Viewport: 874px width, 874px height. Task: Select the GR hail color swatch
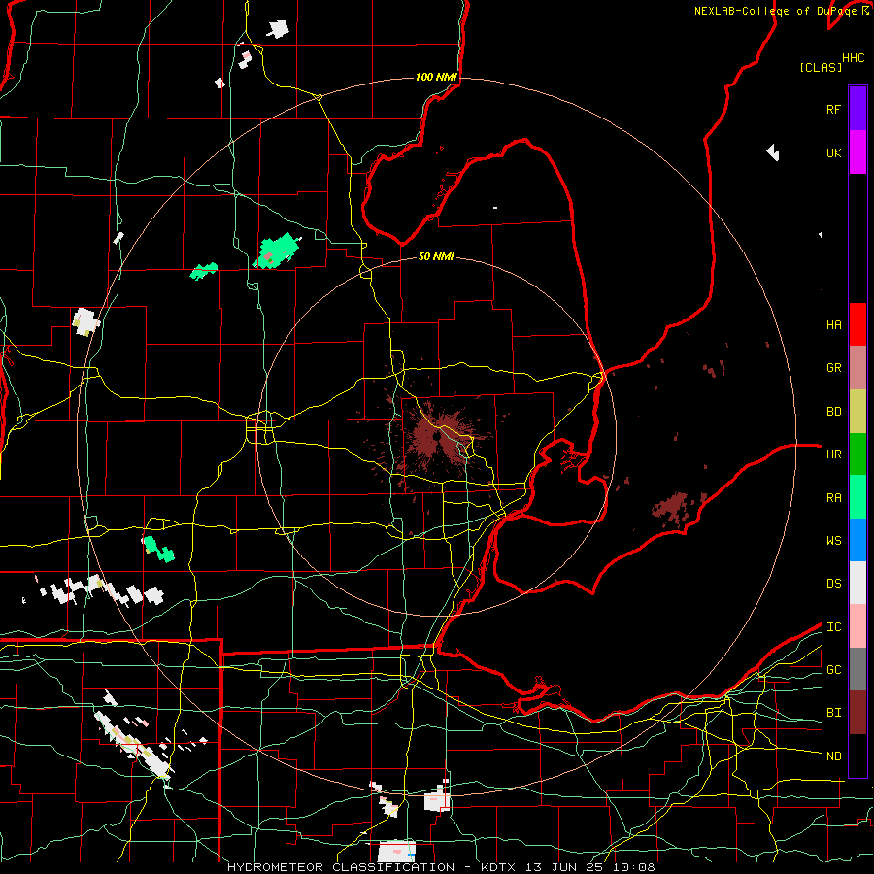point(857,368)
